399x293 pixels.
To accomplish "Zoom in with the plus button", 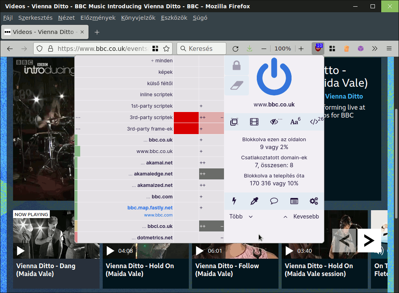I will point(301,49).
